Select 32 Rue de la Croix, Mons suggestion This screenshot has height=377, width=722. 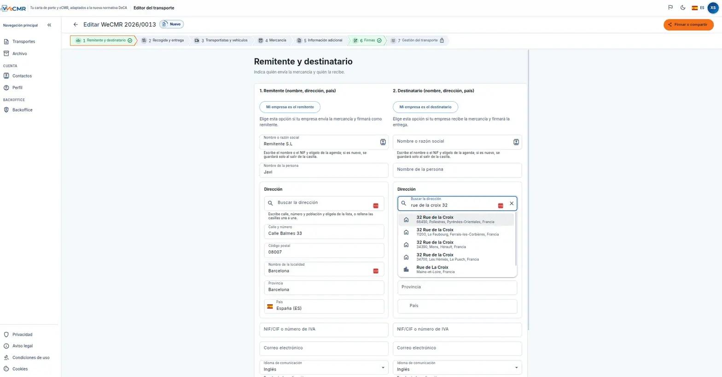457,245
